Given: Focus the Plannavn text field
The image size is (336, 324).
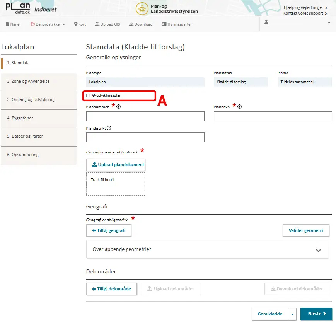Looking at the screenshot, I should point(273,117).
